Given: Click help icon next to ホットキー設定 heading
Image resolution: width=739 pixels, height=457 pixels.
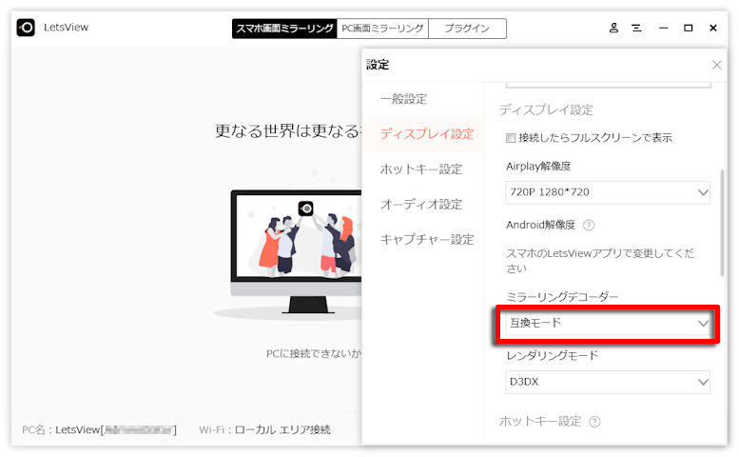Looking at the screenshot, I should (594, 422).
